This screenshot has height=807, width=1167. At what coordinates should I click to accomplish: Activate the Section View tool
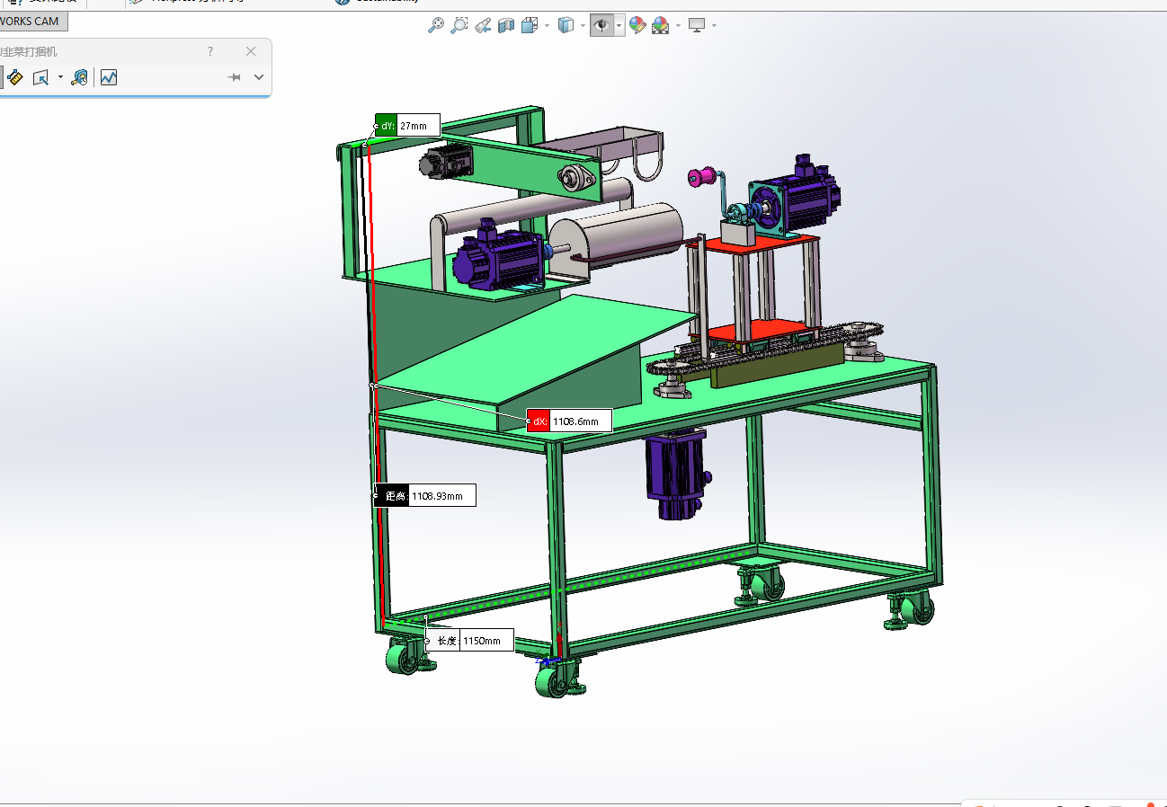pyautogui.click(x=506, y=26)
